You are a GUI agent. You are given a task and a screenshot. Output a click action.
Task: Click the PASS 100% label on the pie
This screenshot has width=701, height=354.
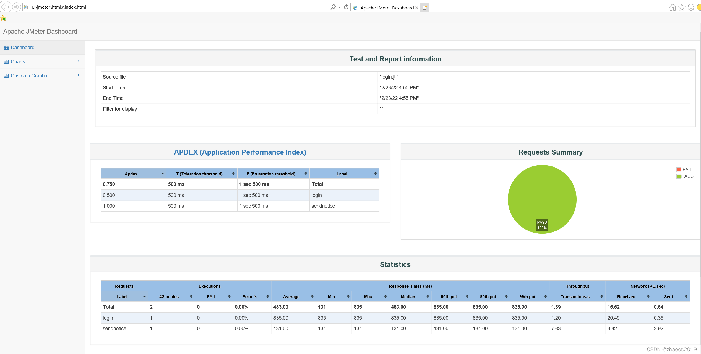pos(542,225)
